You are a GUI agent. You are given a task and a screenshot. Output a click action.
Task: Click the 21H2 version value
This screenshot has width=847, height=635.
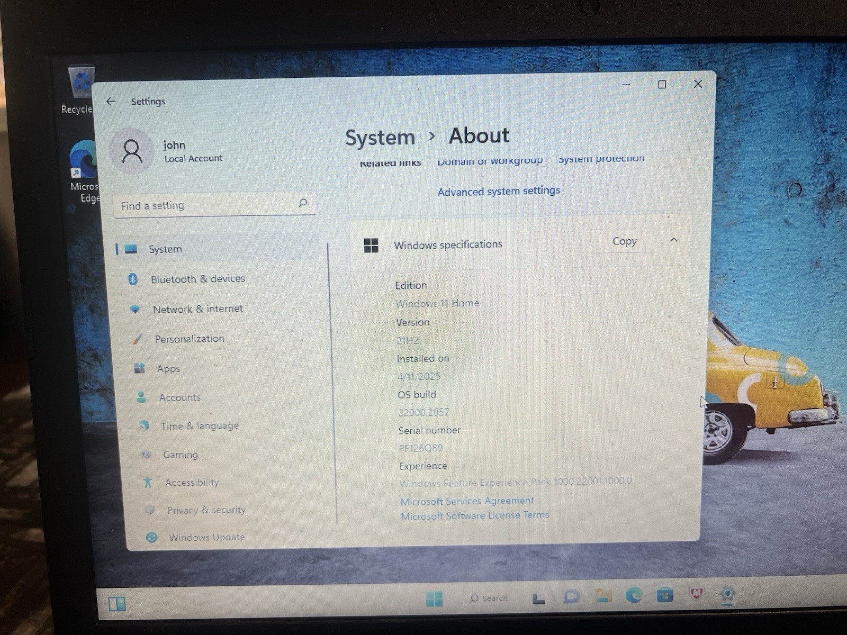click(408, 340)
